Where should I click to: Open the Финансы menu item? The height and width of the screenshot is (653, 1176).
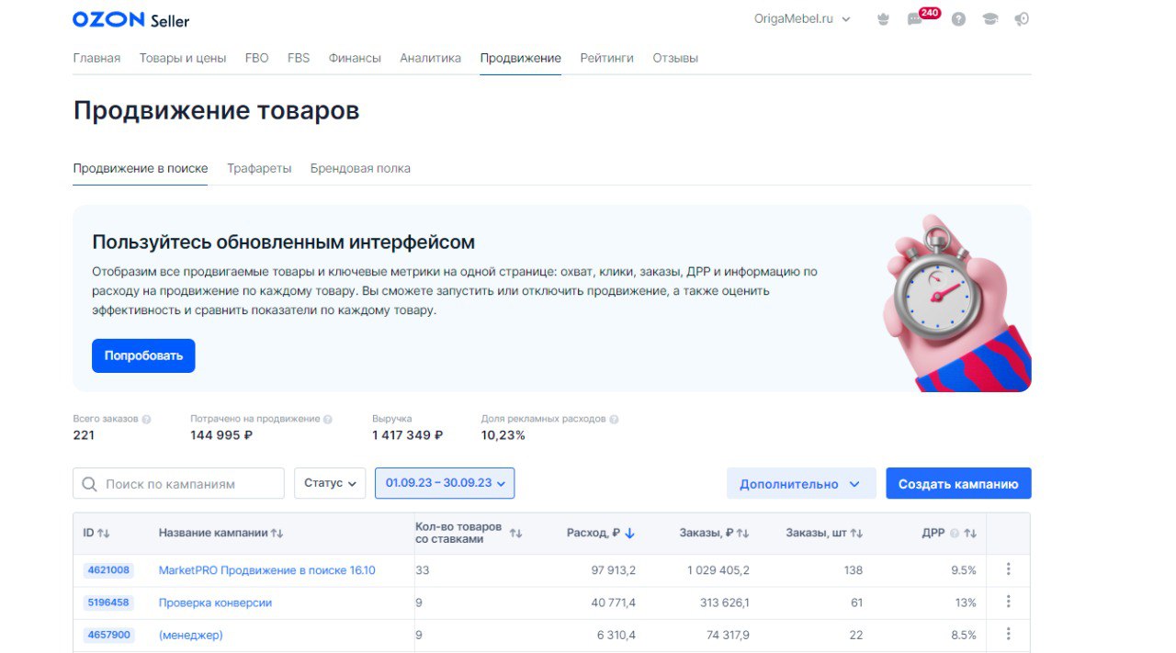pos(355,58)
